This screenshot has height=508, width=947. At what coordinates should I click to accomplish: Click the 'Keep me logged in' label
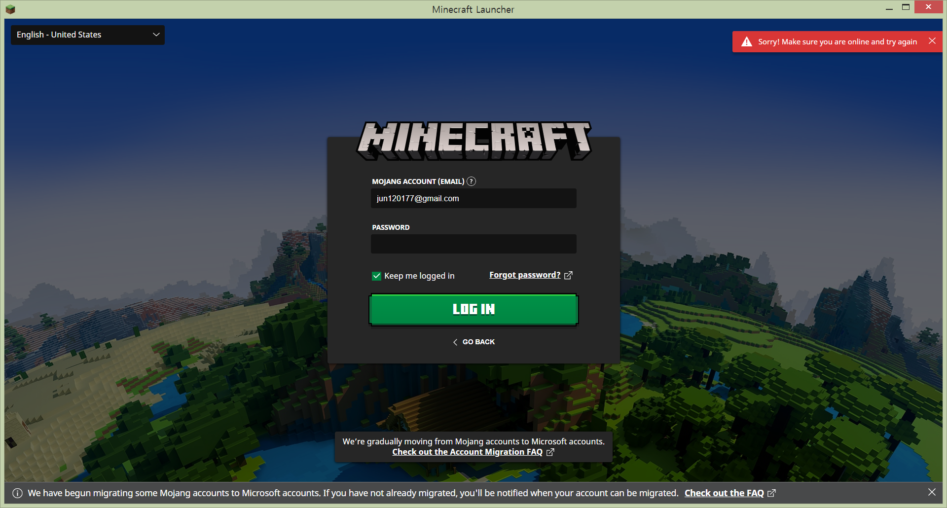click(419, 276)
